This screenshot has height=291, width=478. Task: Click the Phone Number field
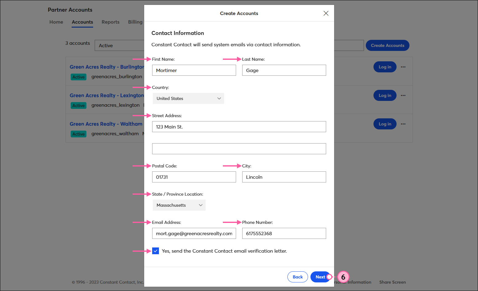[284, 233]
